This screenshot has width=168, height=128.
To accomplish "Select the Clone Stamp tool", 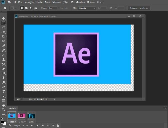I will click(x=3, y=59).
